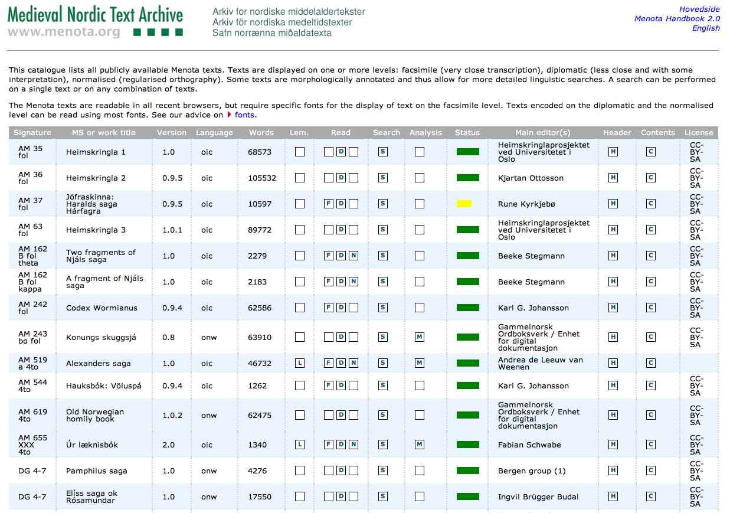Switch to English language link
The width and height of the screenshot is (730, 513).
(706, 28)
